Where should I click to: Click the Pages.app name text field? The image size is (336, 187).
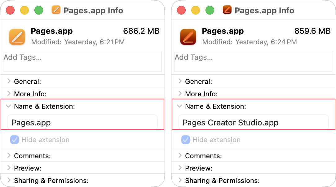point(82,123)
